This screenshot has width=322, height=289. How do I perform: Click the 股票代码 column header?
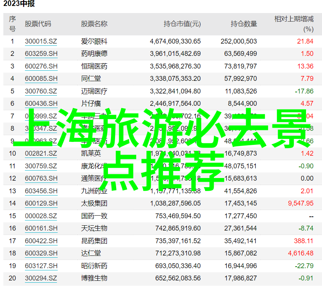[x=38, y=24]
